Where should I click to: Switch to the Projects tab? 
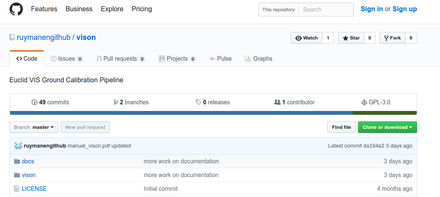pyautogui.click(x=177, y=59)
